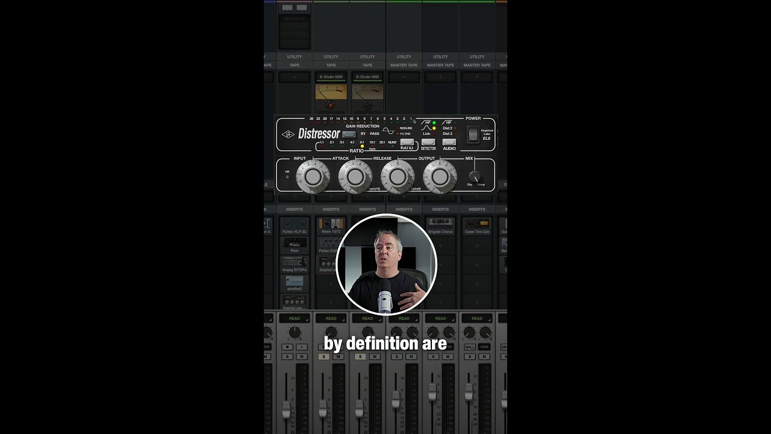
Task: Click the UA diamond logo on Distressor
Action: pyautogui.click(x=289, y=134)
